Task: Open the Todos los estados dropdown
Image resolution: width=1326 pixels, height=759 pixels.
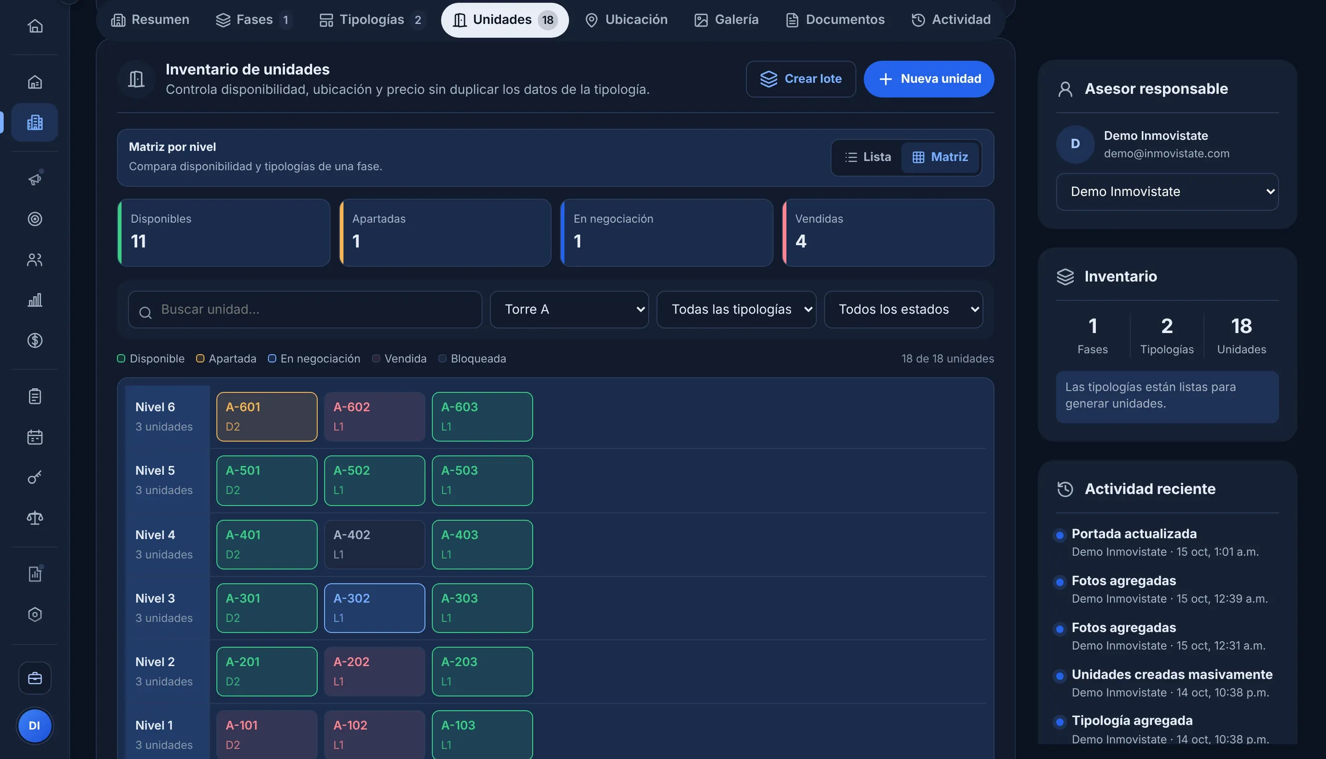Action: coord(903,310)
